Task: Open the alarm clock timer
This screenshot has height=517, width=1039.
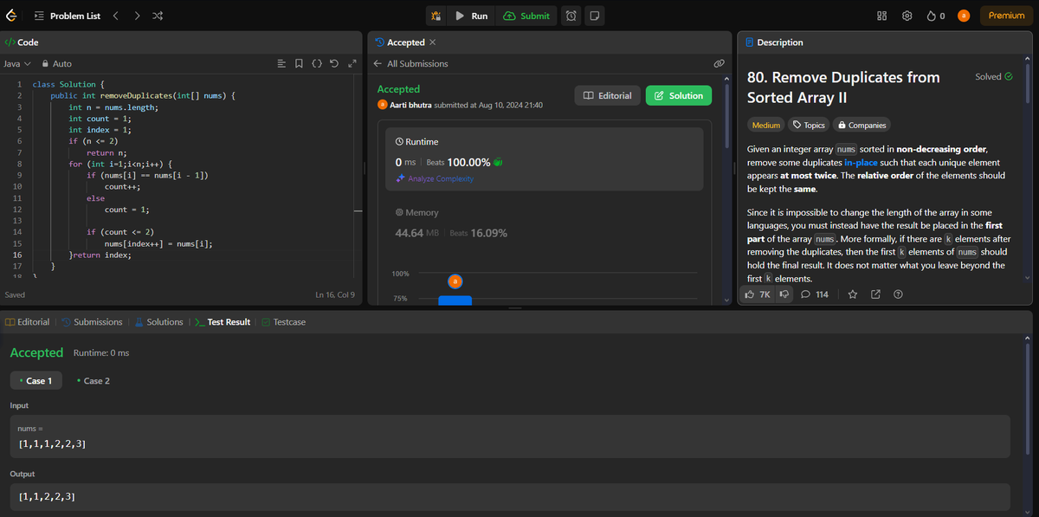Action: tap(571, 16)
